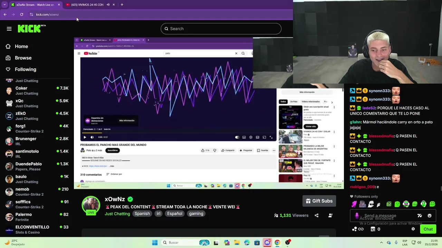This screenshot has width=442, height=248.
Task: Open forg1 channel in sidebar
Action: tap(37, 128)
